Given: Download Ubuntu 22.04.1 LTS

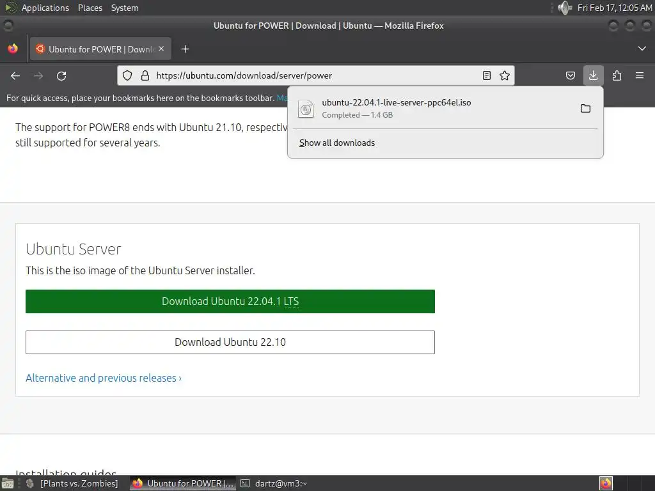Looking at the screenshot, I should (230, 302).
